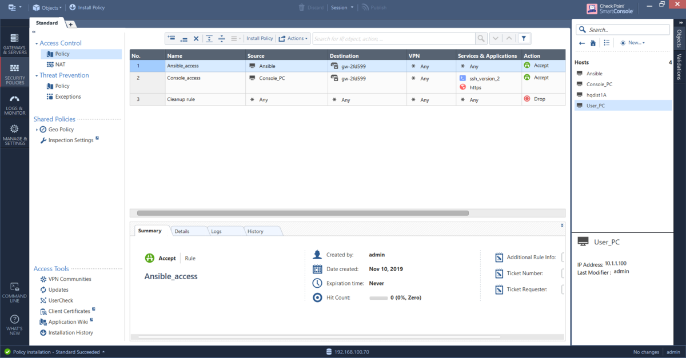Open the Actions dropdown
Image resolution: width=686 pixels, height=358 pixels.
click(294, 38)
